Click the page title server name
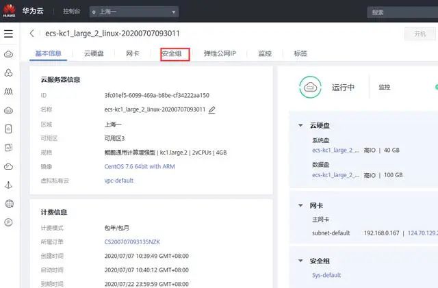The height and width of the screenshot is (288, 438). point(112,34)
